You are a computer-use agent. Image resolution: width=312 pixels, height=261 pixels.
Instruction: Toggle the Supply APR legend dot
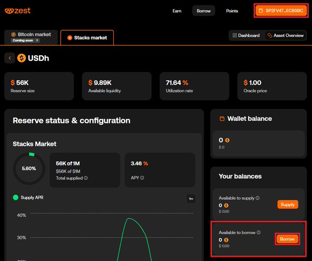pyautogui.click(x=16, y=198)
